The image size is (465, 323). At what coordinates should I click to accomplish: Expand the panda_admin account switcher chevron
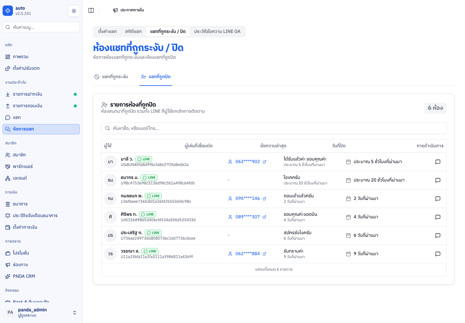click(75, 313)
